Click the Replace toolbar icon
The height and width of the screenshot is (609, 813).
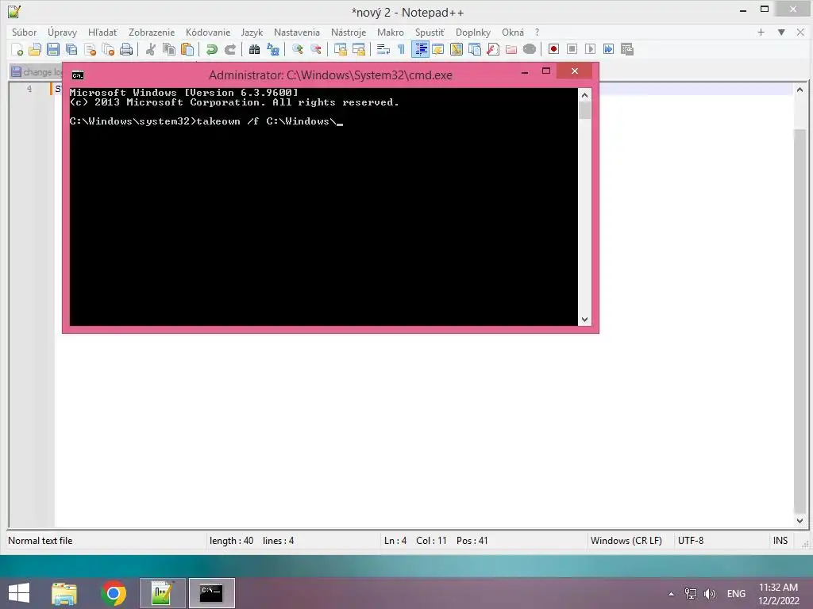coord(273,49)
